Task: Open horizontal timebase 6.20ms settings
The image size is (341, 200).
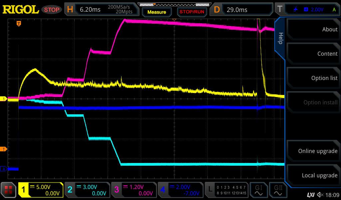Action: (102, 10)
